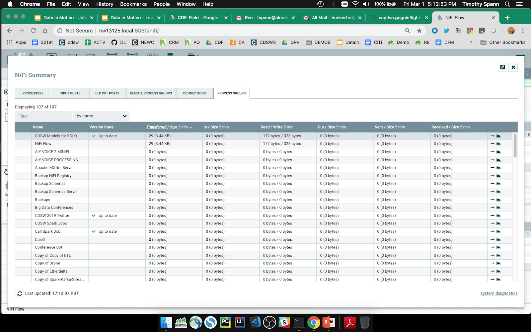This screenshot has height=332, width=531.
Task: Refresh the NiFi Summary table
Action: coord(20,293)
